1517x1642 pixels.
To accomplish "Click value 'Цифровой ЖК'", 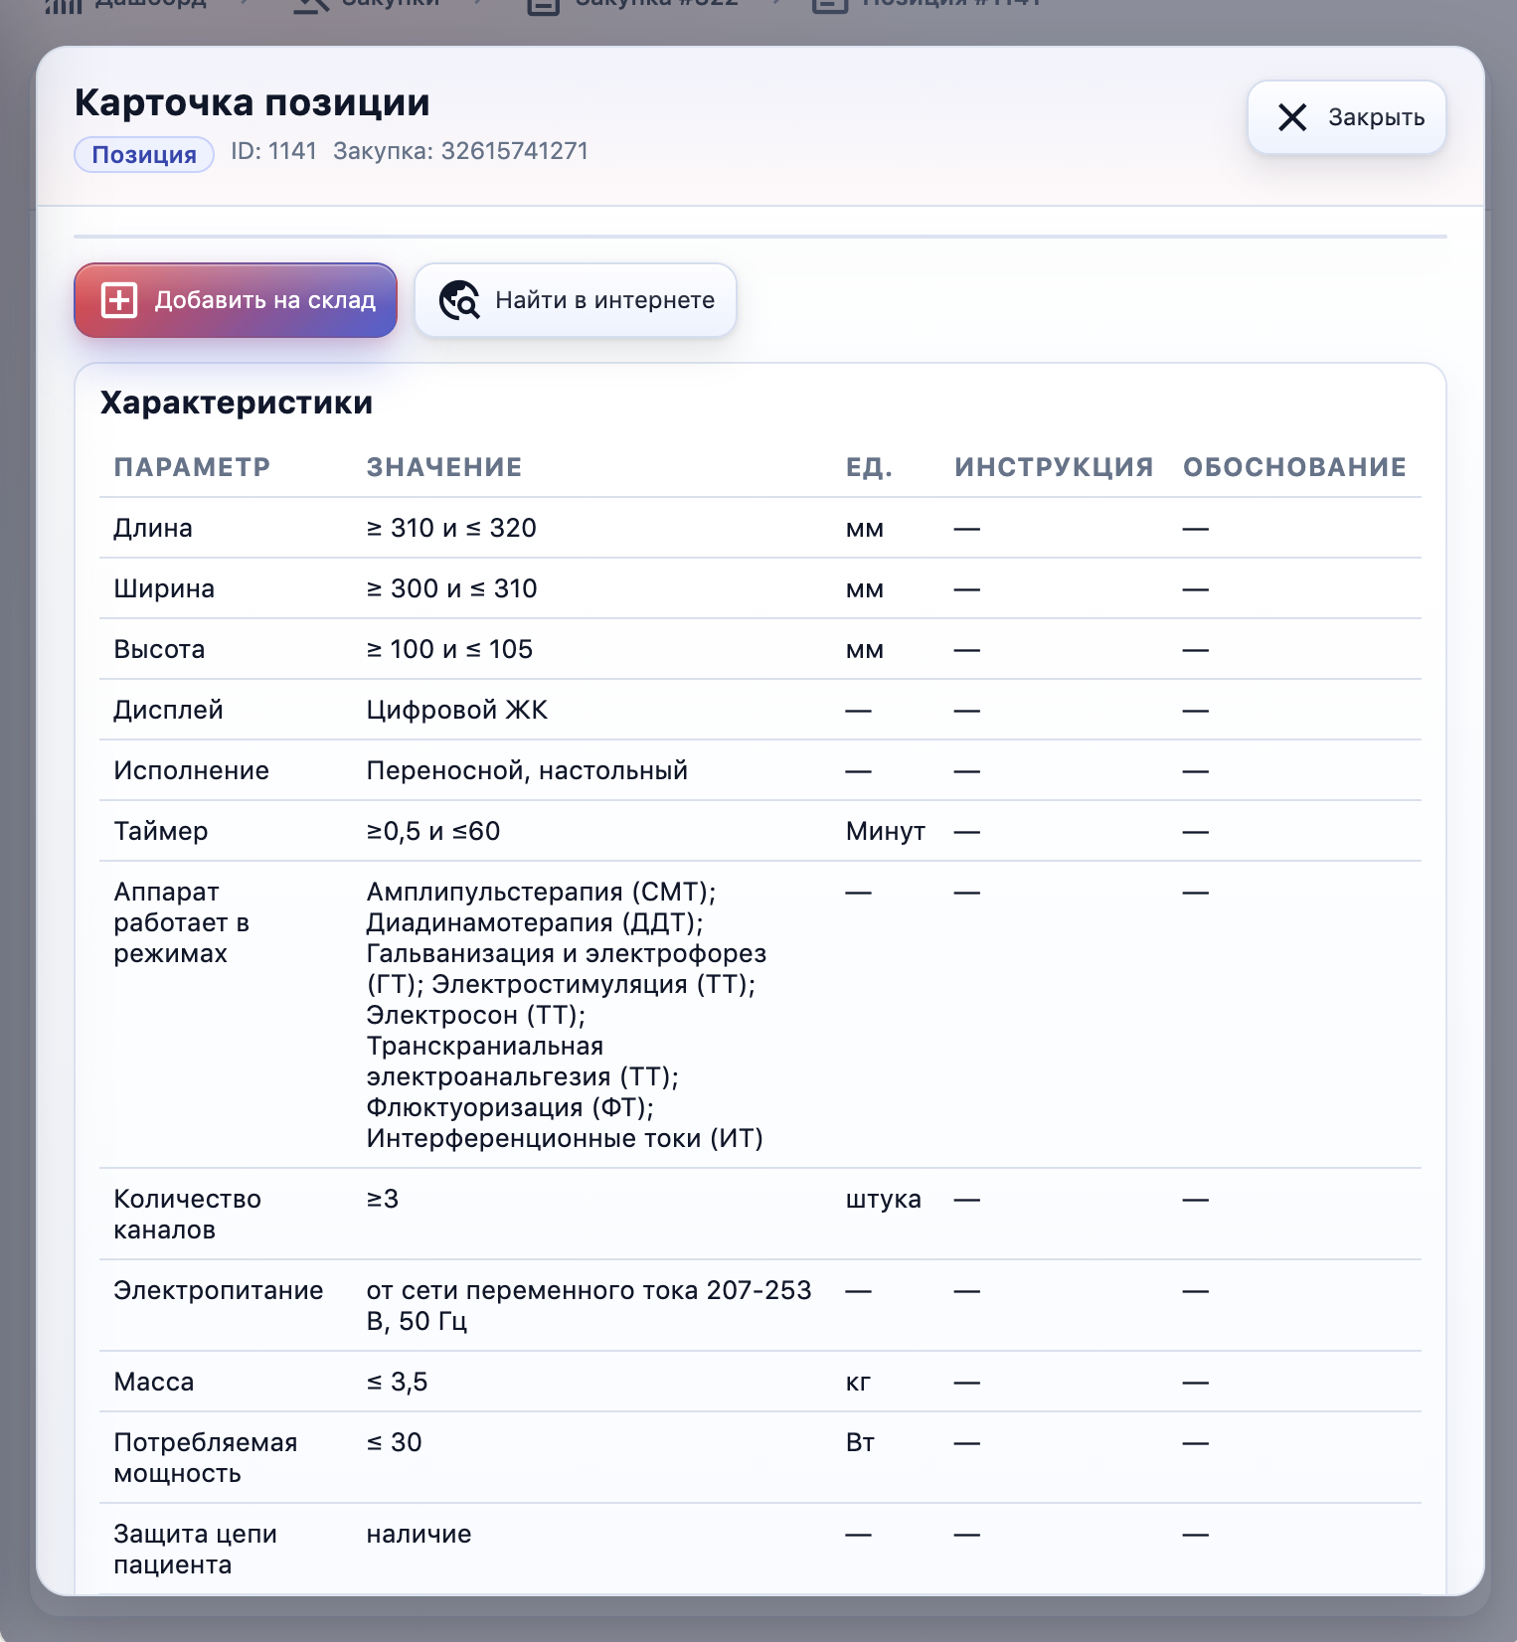I will 457,710.
